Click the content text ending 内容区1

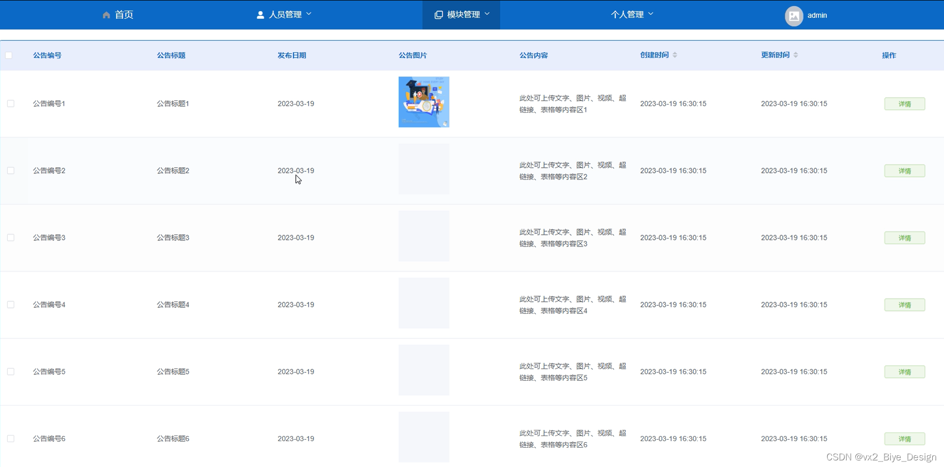click(x=573, y=103)
